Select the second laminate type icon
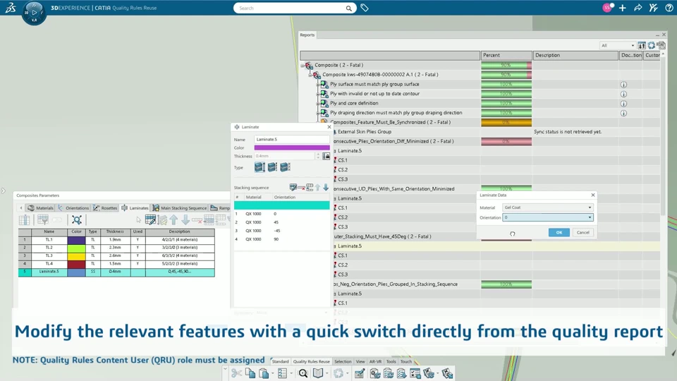Image resolution: width=677 pixels, height=381 pixels. point(272,167)
